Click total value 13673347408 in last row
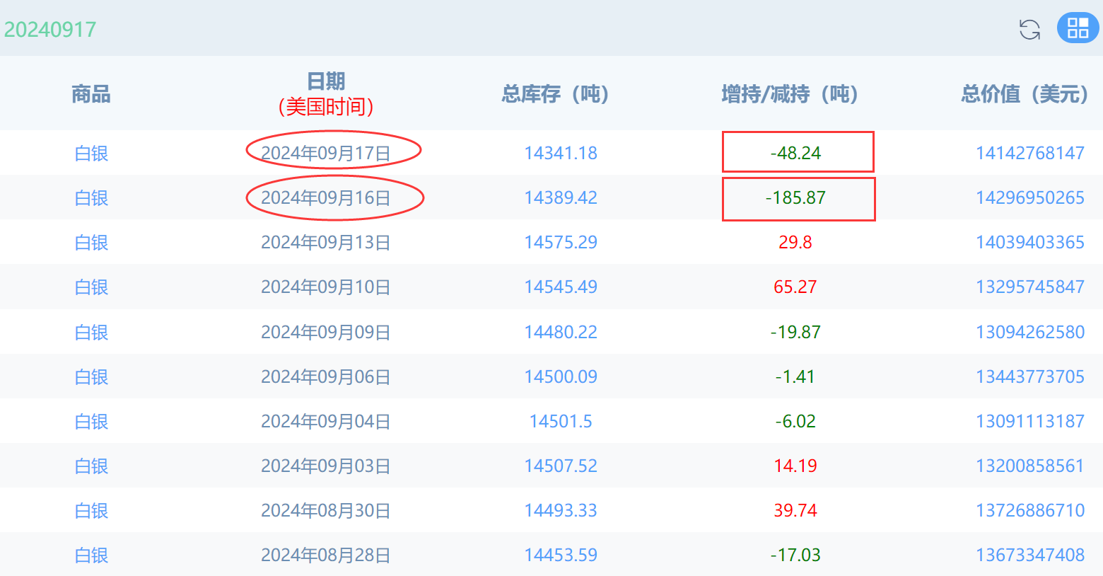Viewport: 1103px width, 576px height. pyautogui.click(x=1029, y=555)
